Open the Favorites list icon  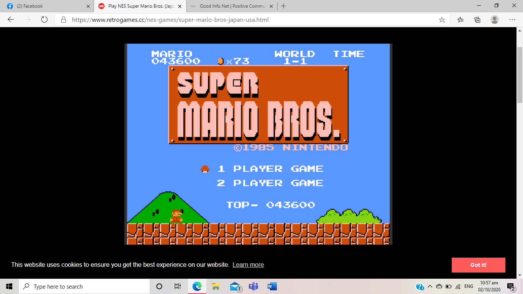(460, 20)
